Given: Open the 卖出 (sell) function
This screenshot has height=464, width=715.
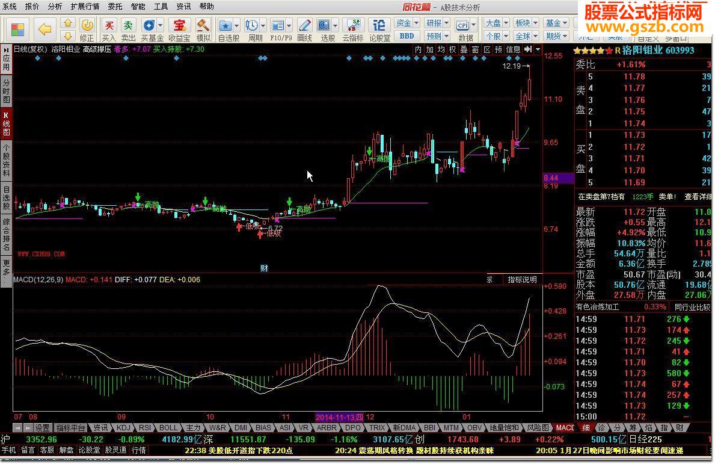Looking at the screenshot, I should point(129,30).
